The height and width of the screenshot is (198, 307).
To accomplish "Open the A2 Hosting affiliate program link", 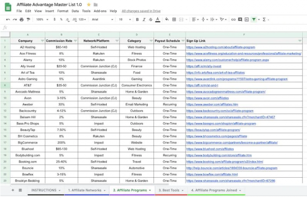I will 221,47.
